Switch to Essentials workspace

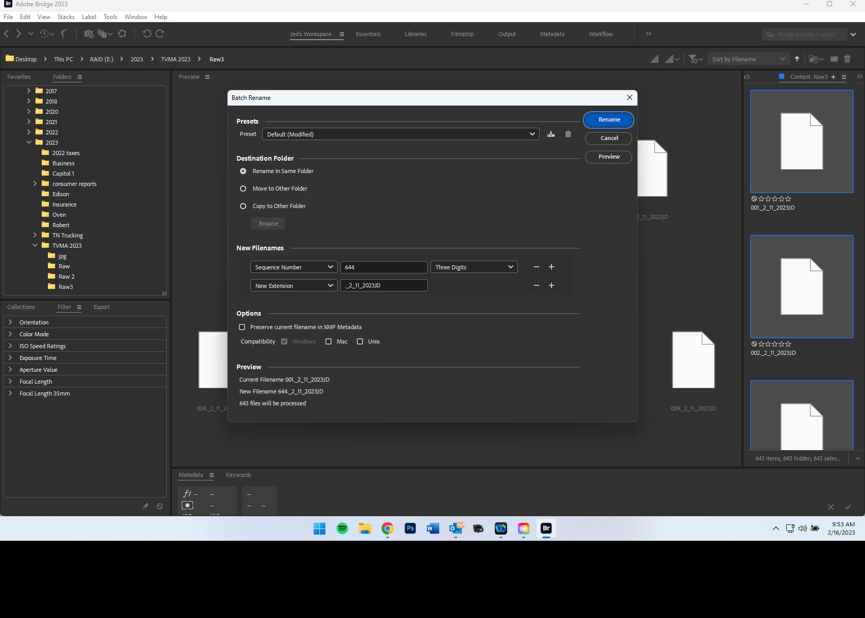point(368,34)
